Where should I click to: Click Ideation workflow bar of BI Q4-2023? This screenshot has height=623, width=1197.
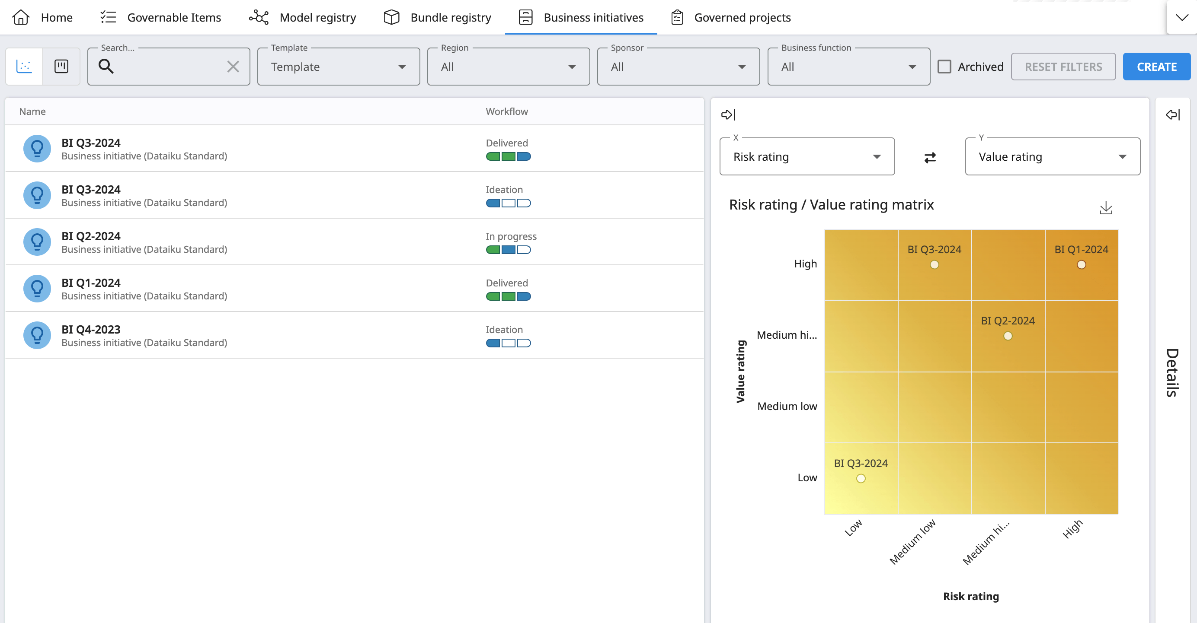(509, 343)
